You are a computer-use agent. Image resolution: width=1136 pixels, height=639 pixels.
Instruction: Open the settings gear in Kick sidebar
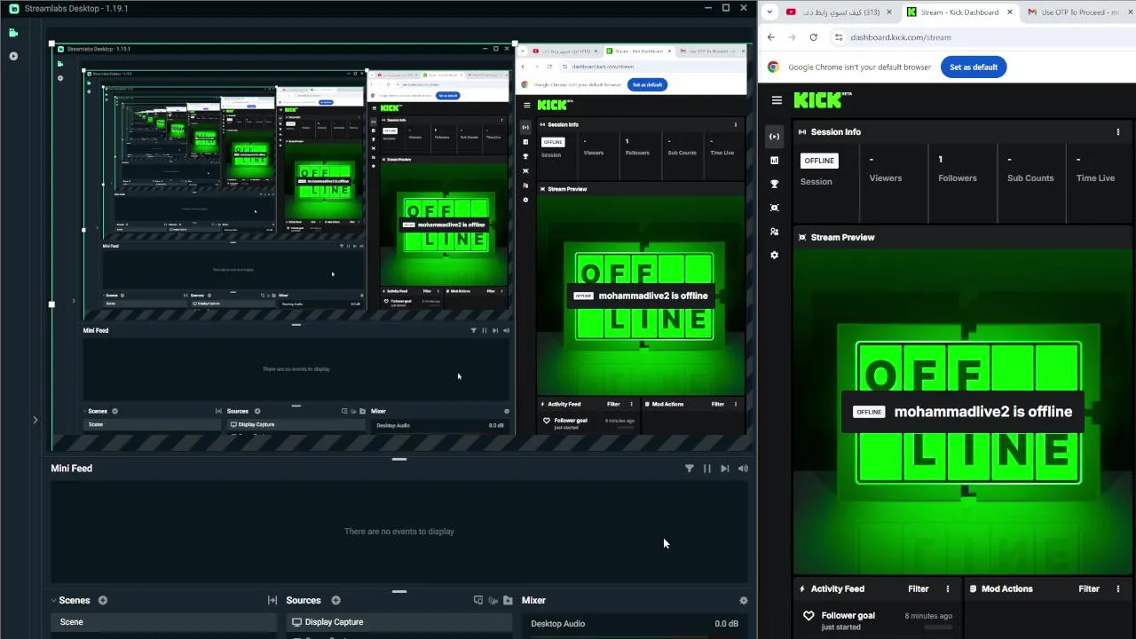point(775,256)
